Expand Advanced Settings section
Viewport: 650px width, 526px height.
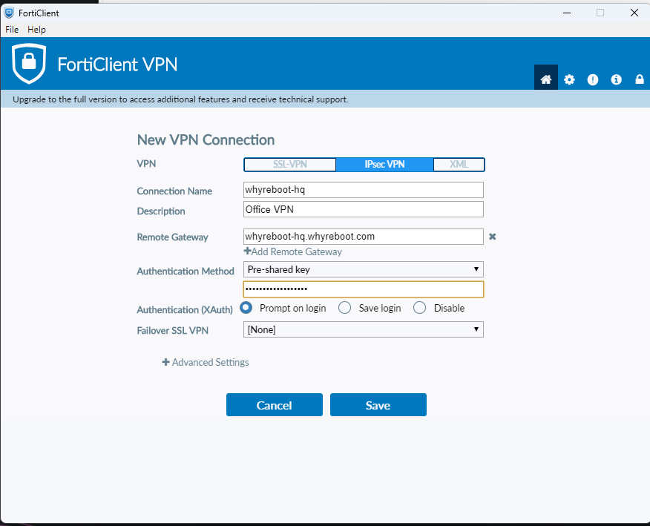tap(206, 362)
